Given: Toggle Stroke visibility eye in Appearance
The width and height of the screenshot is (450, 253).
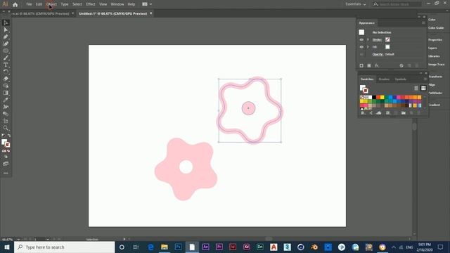Looking at the screenshot, I should pos(361,40).
